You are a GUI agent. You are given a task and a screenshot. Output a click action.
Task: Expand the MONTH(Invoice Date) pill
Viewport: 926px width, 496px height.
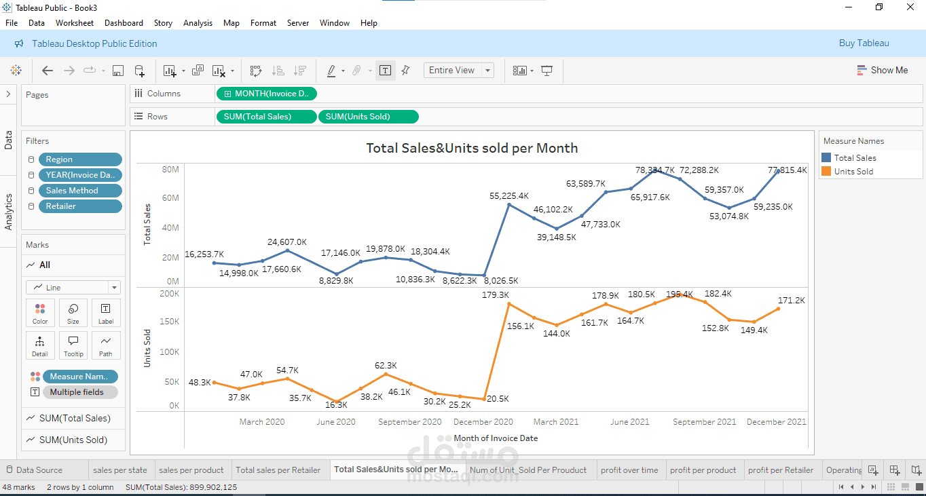[228, 94]
